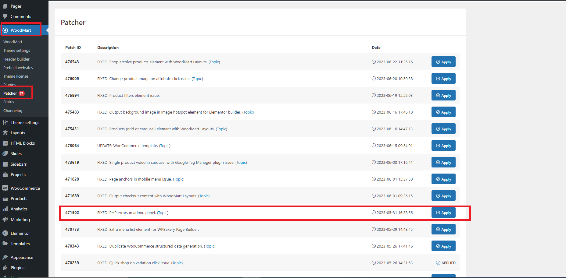Click the HTML Blocks code icon
Image resolution: width=566 pixels, height=278 pixels.
point(5,143)
